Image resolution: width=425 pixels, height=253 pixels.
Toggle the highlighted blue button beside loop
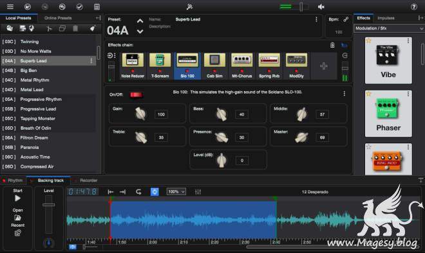(155, 192)
